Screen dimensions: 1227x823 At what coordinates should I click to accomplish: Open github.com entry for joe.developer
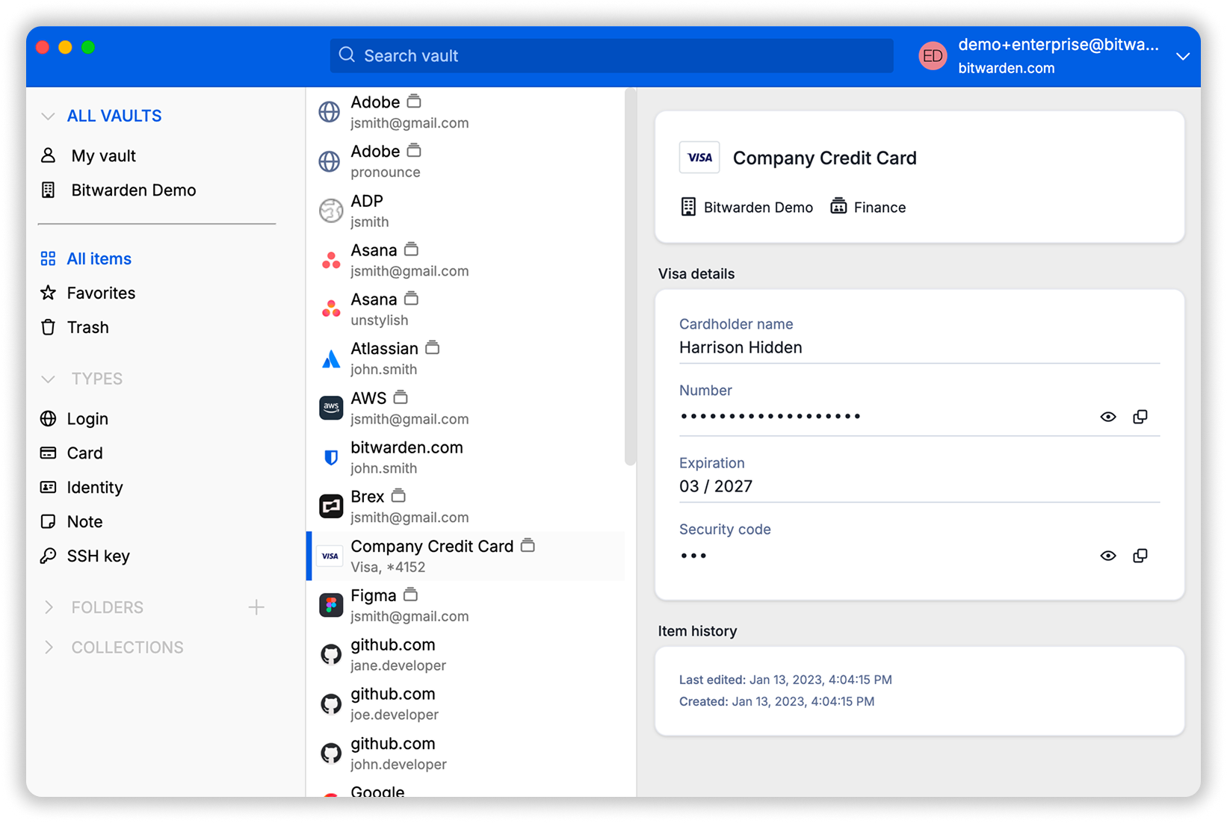[466, 704]
